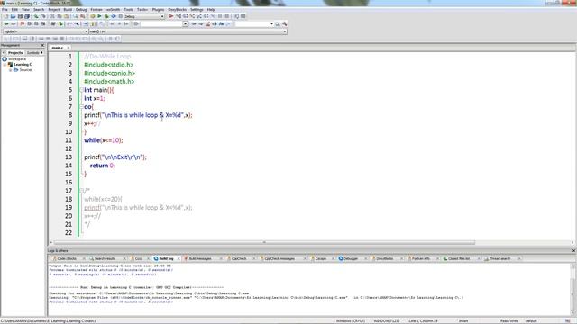
Task: Switch to the Projects management tab
Action: 15,52
